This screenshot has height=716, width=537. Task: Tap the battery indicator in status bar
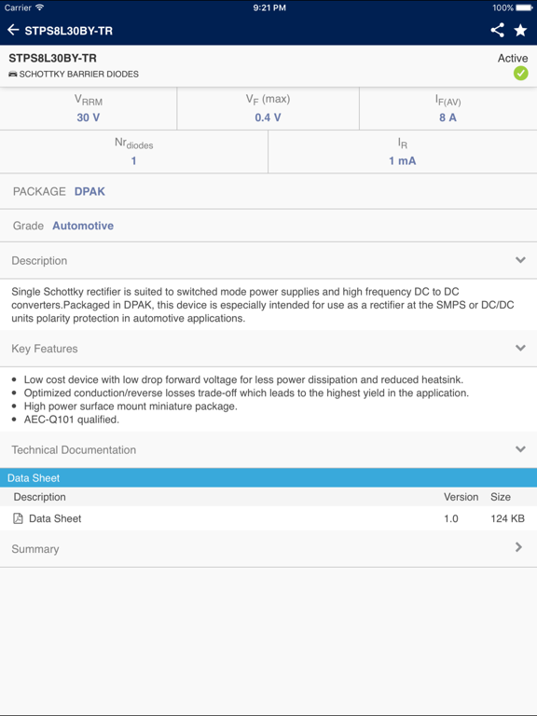click(524, 7)
